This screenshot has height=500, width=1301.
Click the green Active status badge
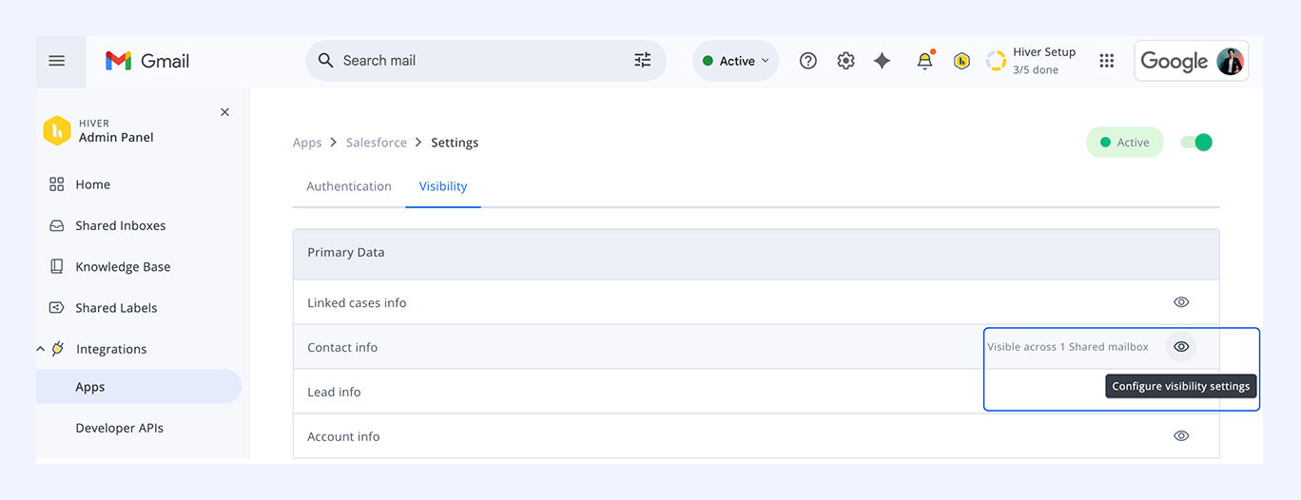(1125, 143)
